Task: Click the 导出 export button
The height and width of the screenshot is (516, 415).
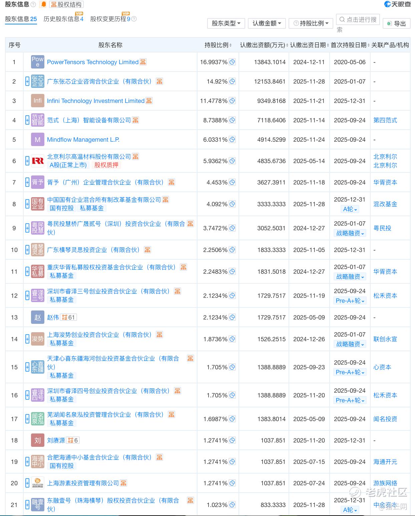Action: pyautogui.click(x=397, y=24)
